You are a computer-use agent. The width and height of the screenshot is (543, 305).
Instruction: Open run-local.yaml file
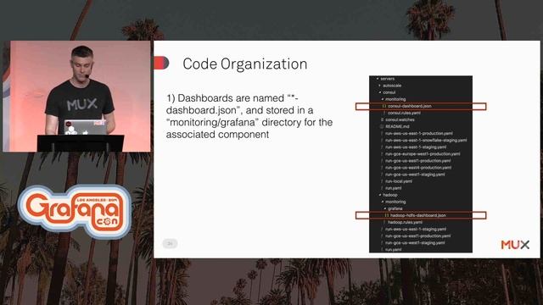tap(399, 181)
